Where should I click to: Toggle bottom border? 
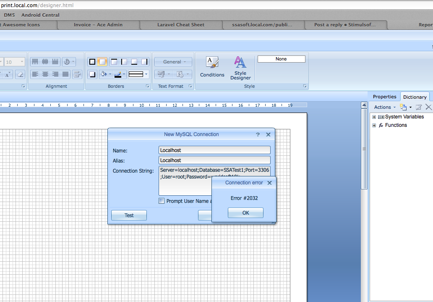click(134, 62)
